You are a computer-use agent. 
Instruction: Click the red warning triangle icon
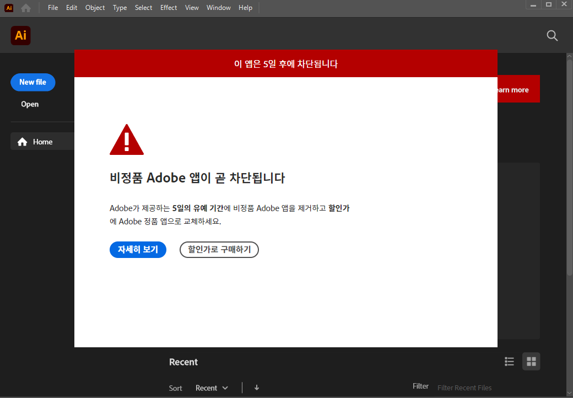126,139
